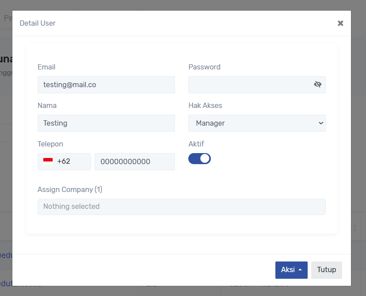Click the phone number field showing 00000000000

click(x=134, y=161)
